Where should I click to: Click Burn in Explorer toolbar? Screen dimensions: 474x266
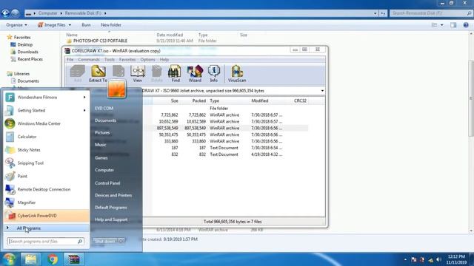(86, 25)
